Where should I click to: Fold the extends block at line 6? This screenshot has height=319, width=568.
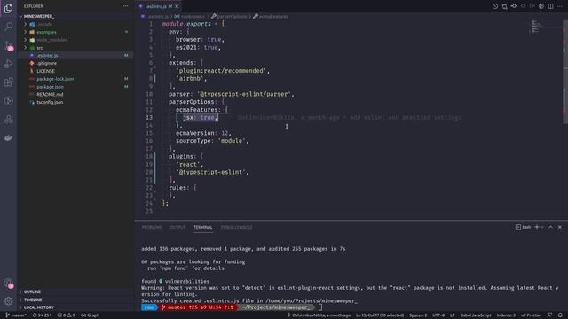(155, 63)
